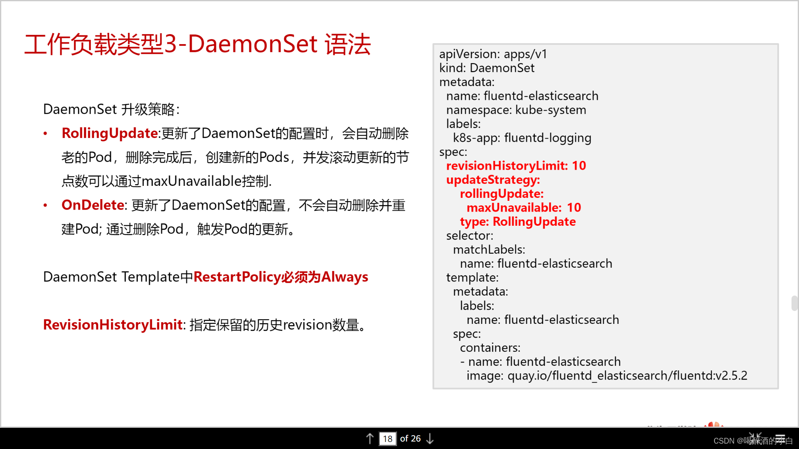Click the red 'maxUnavailable: 10' line

coord(524,208)
